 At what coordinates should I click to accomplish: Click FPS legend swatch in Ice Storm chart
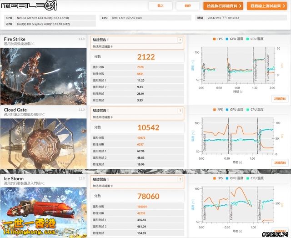(x=214, y=178)
